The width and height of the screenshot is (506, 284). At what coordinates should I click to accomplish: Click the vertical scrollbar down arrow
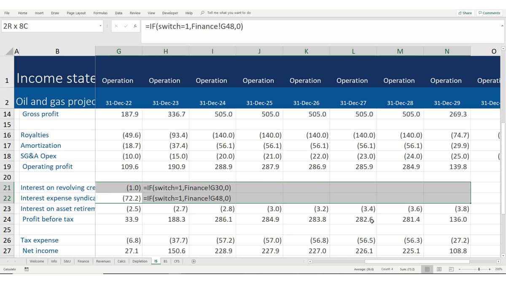click(x=503, y=255)
